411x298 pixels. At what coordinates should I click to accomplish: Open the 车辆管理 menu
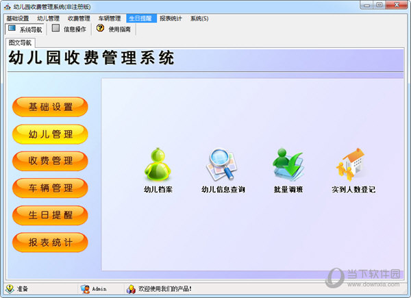[110, 18]
